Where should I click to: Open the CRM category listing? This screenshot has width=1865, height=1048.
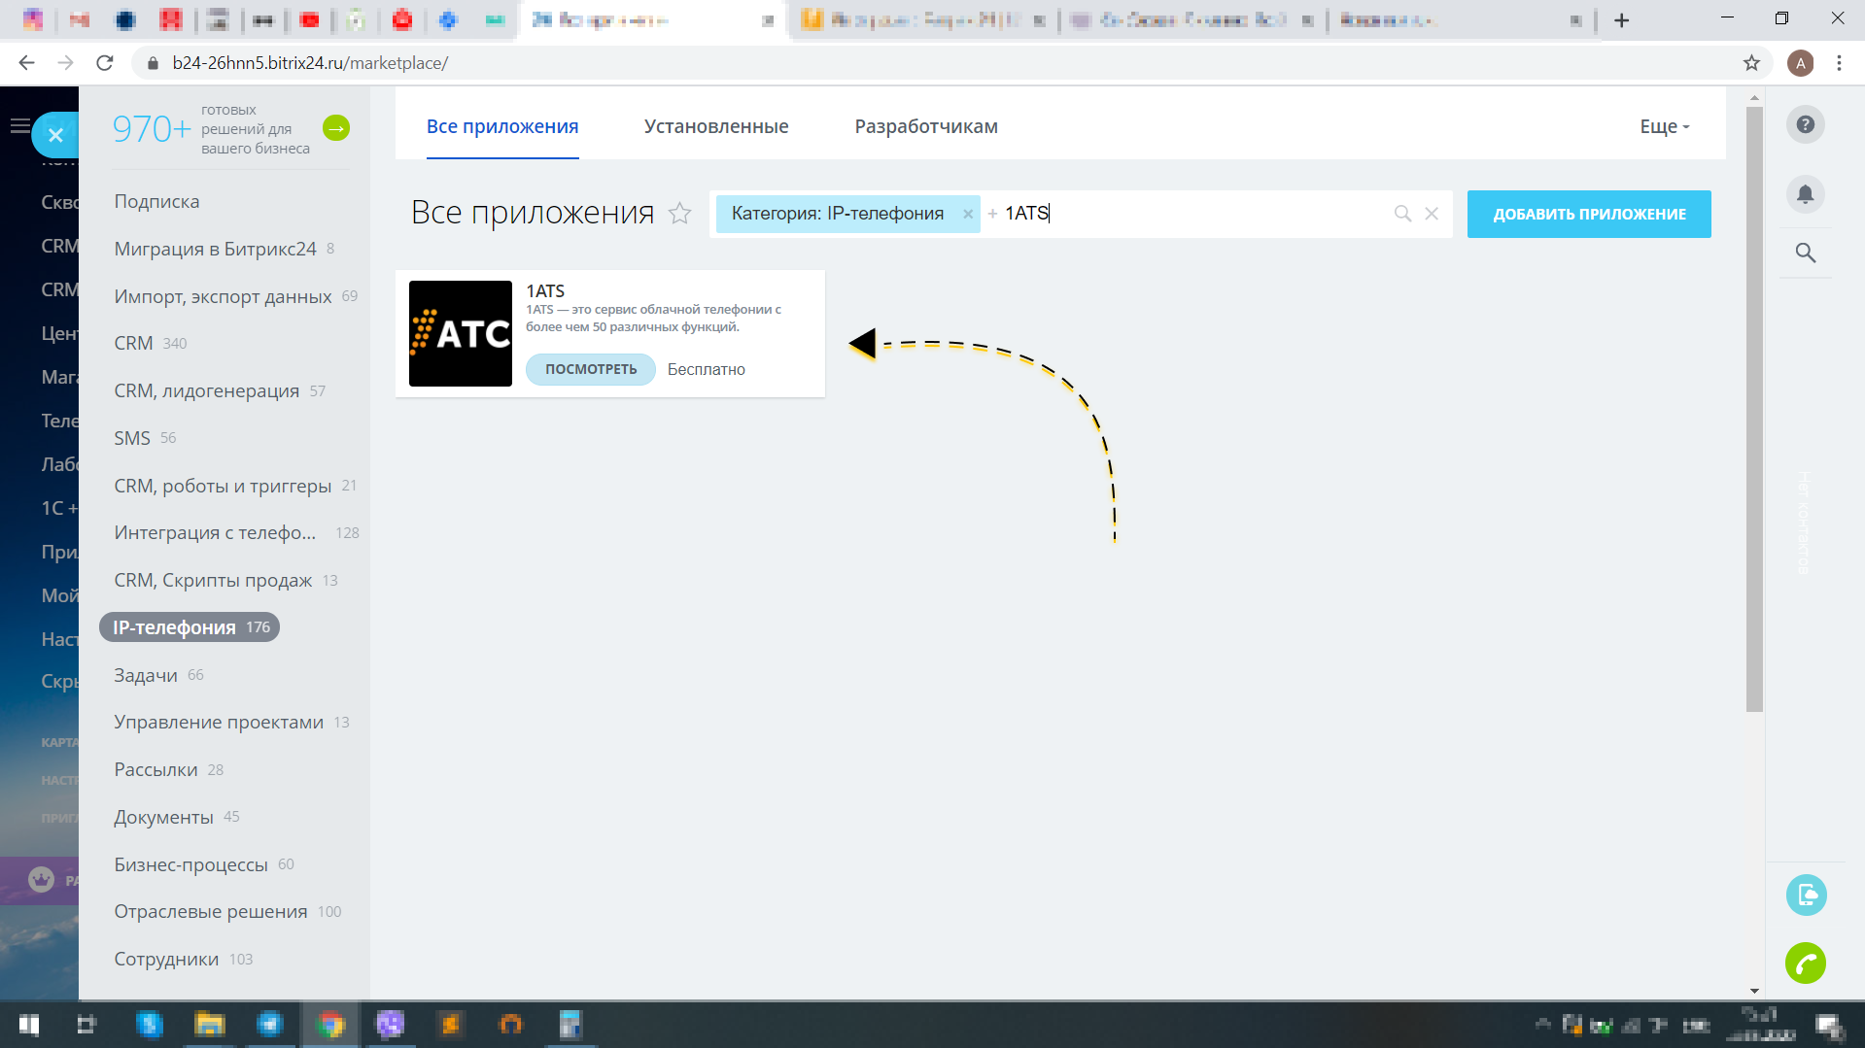[132, 342]
